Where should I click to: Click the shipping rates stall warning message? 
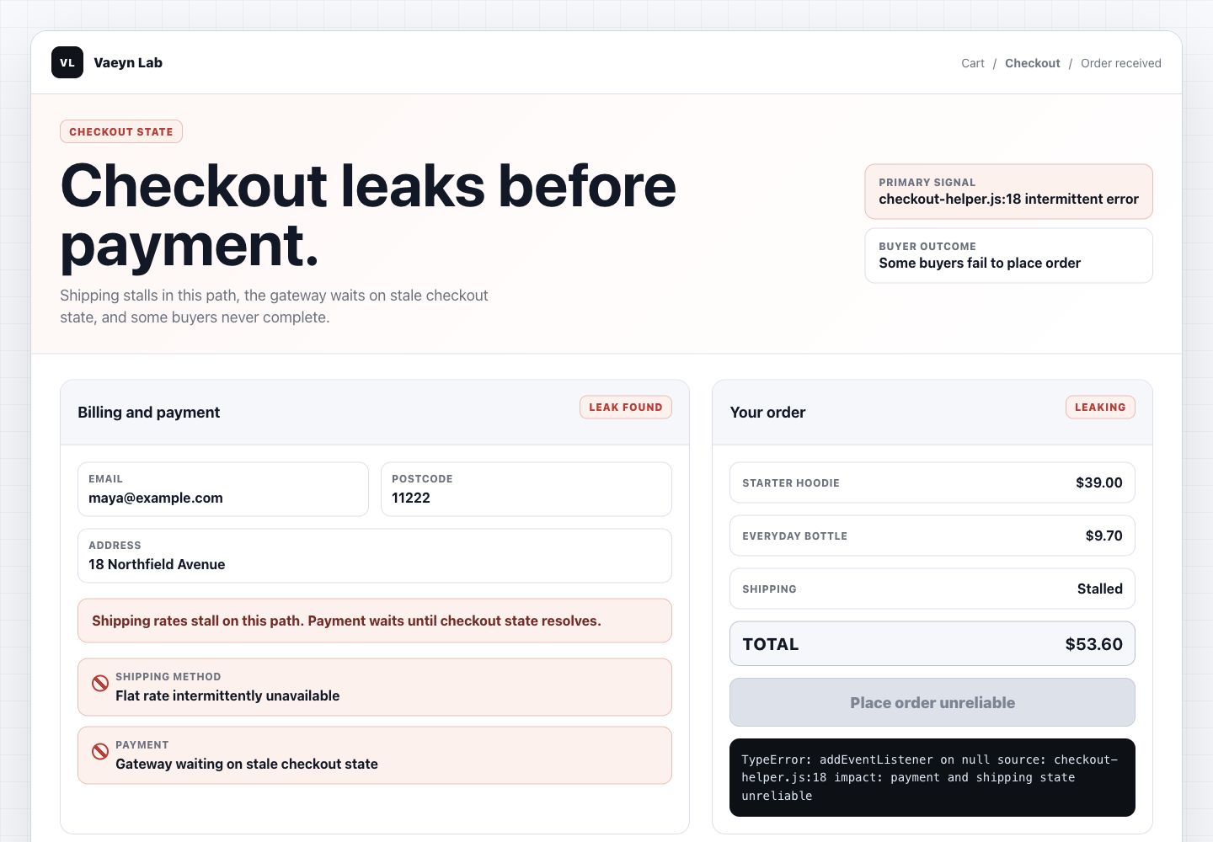pos(375,621)
